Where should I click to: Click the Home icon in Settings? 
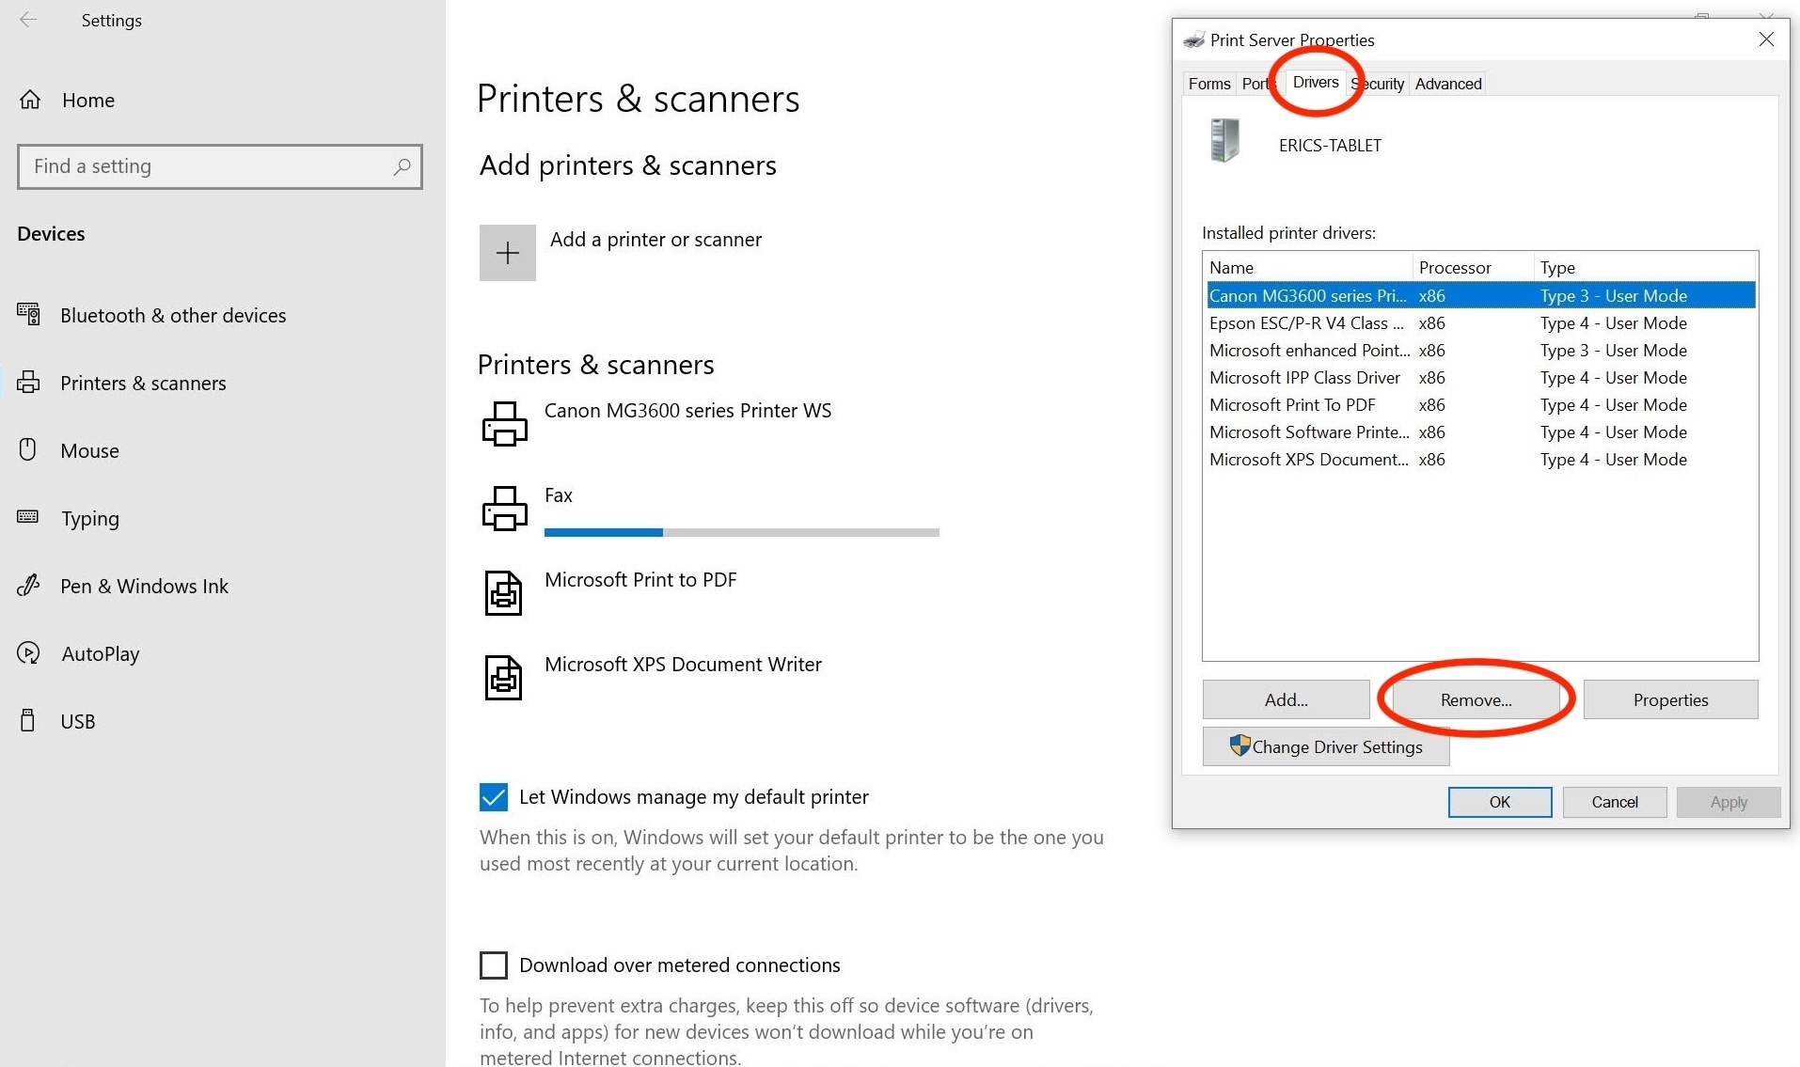tap(30, 100)
